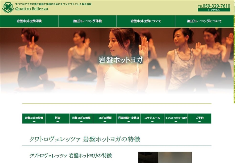Jump to 岩盤ヨガの特徴 section

click(x=34, y=118)
